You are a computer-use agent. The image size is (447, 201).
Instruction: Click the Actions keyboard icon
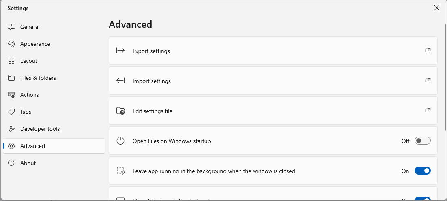coord(11,95)
